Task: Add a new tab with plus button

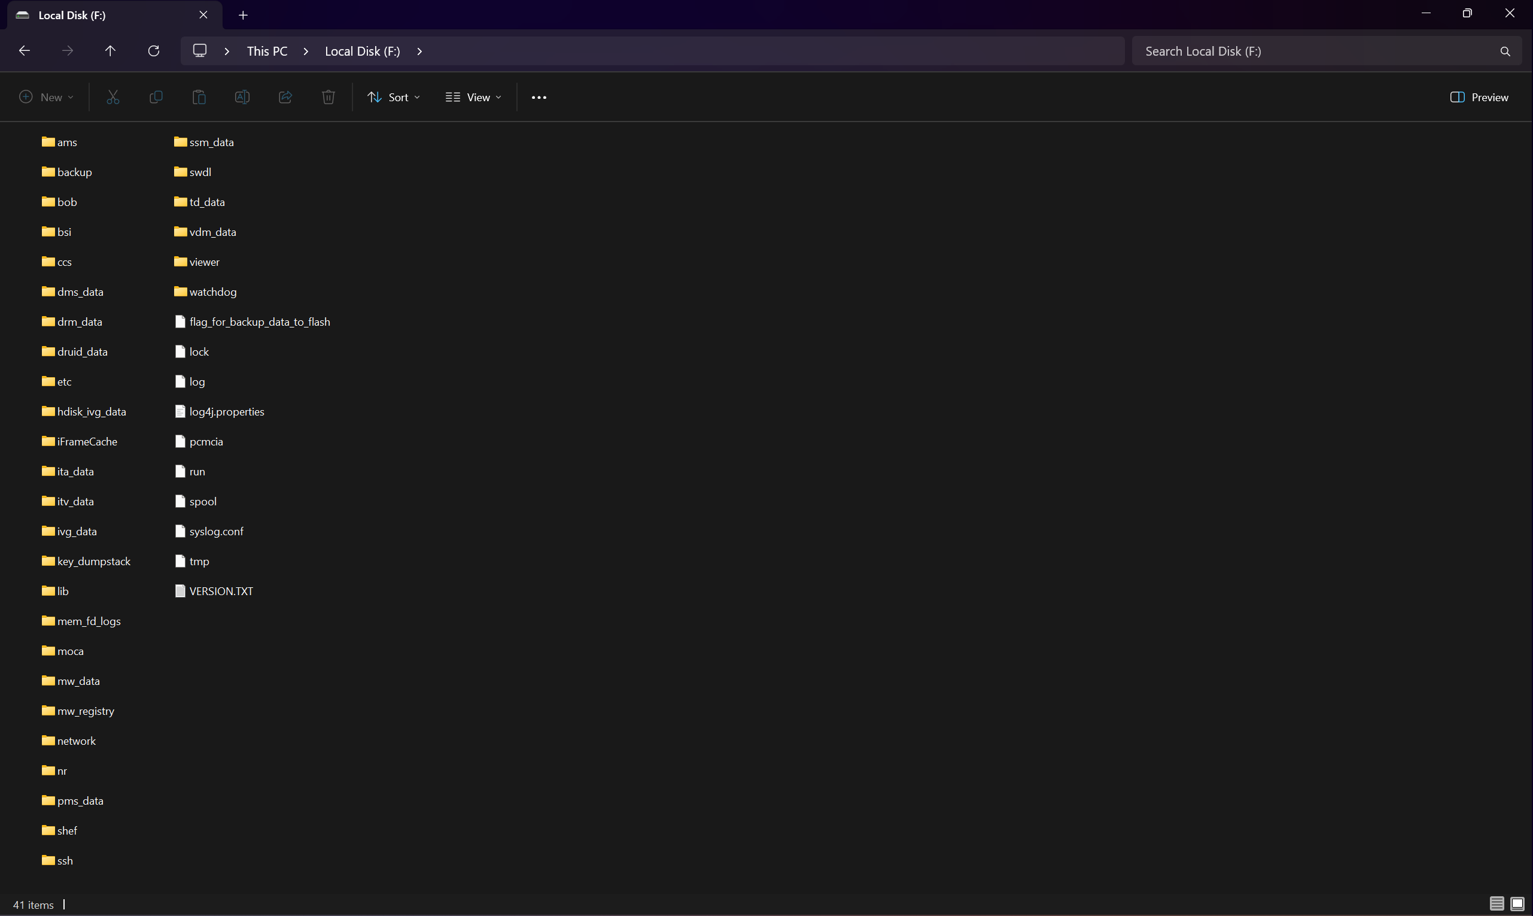Action: (243, 16)
